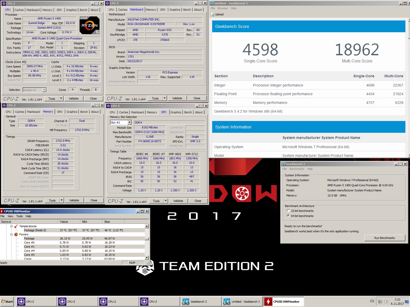Open the Caches tab in CPU window

(19, 10)
